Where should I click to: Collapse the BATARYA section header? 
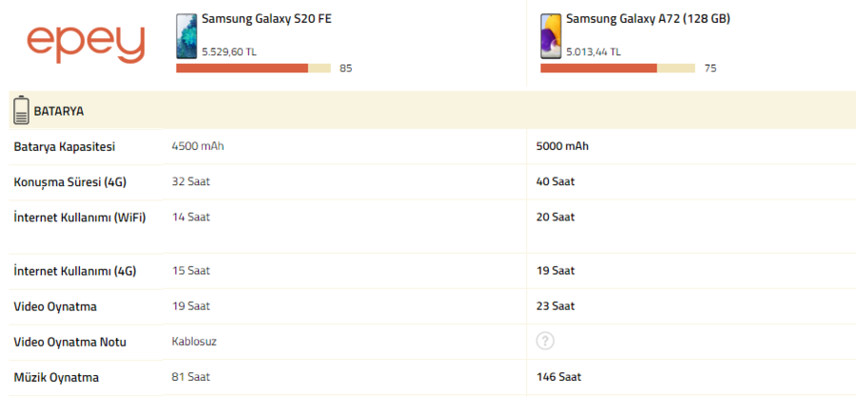[433, 110]
